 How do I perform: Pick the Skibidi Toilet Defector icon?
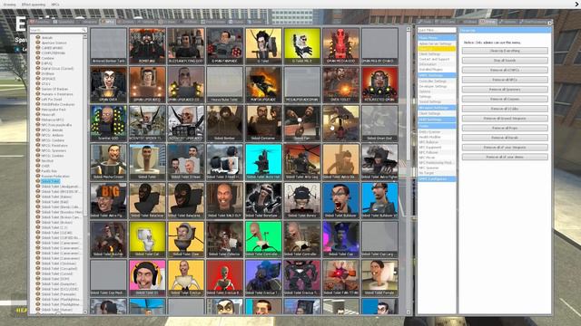pyautogui.click(x=224, y=239)
